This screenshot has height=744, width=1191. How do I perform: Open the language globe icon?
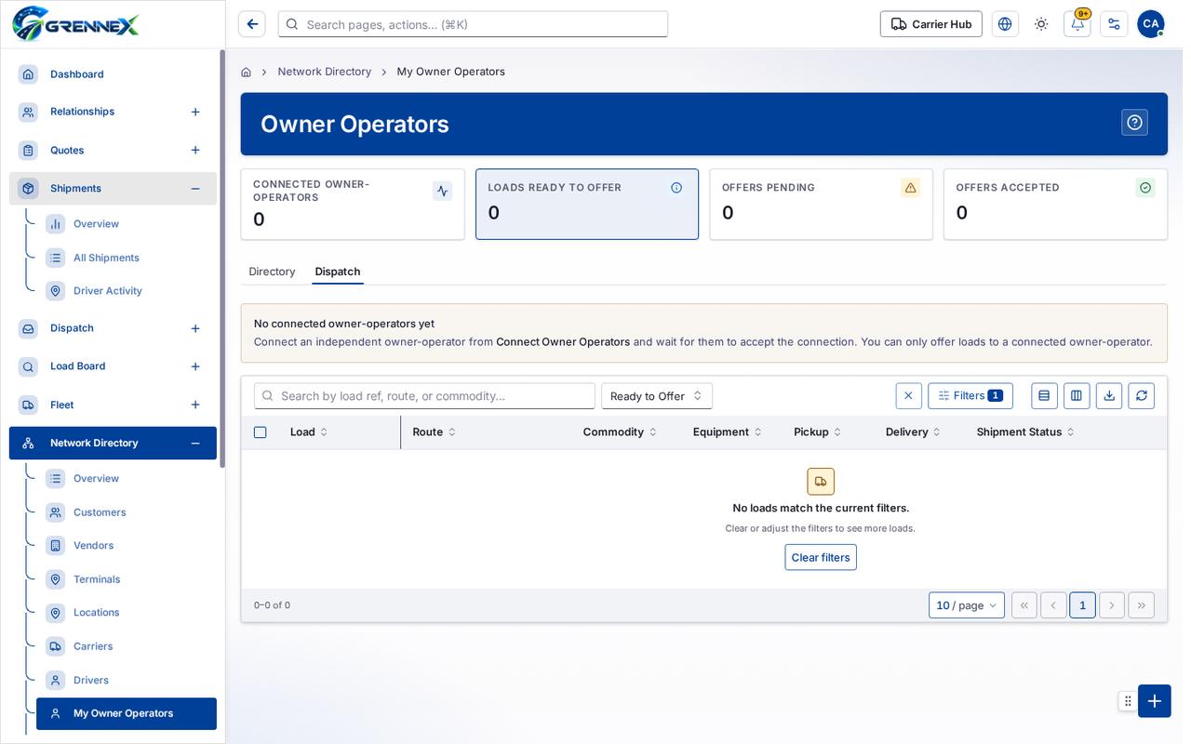tap(1005, 24)
